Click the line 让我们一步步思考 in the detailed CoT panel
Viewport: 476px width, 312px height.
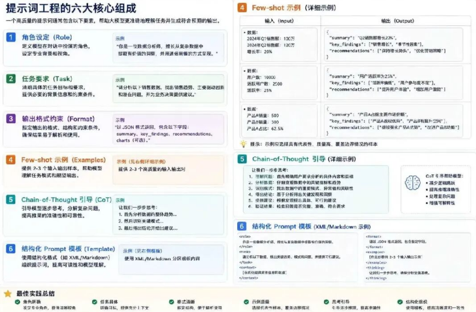tap(270, 170)
